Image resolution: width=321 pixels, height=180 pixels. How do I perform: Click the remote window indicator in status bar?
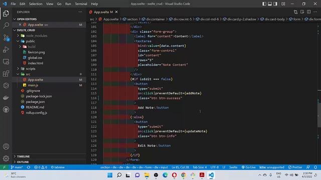pyautogui.click(x=4, y=167)
